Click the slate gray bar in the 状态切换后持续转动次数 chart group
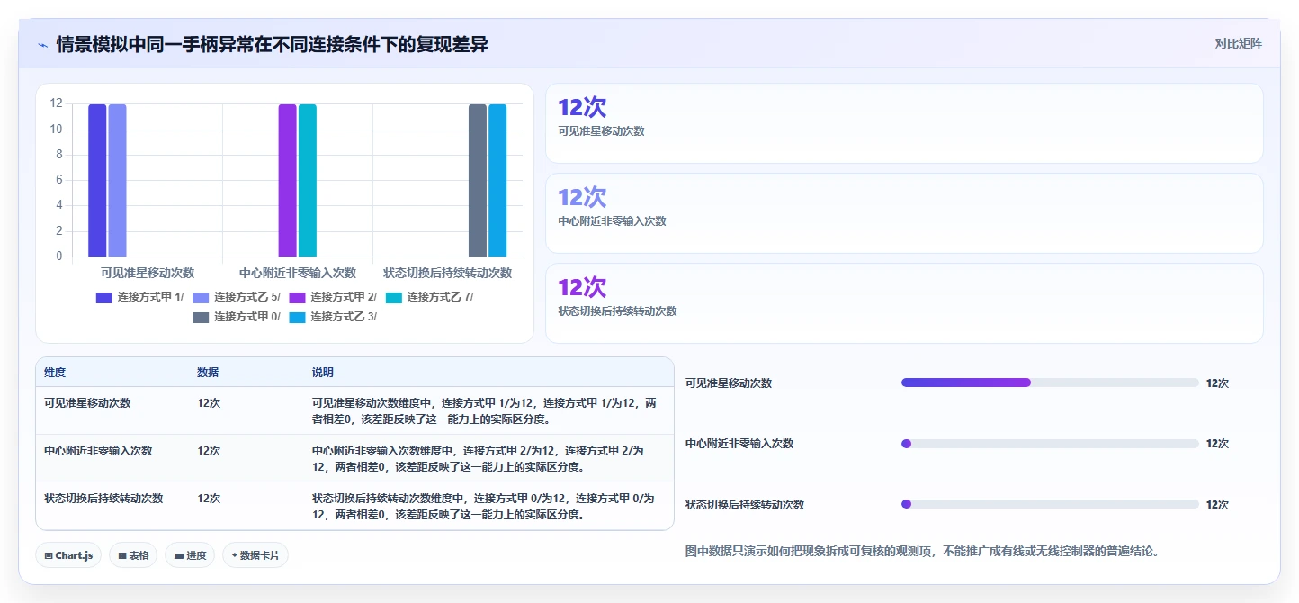Image resolution: width=1299 pixels, height=603 pixels. coord(478,180)
